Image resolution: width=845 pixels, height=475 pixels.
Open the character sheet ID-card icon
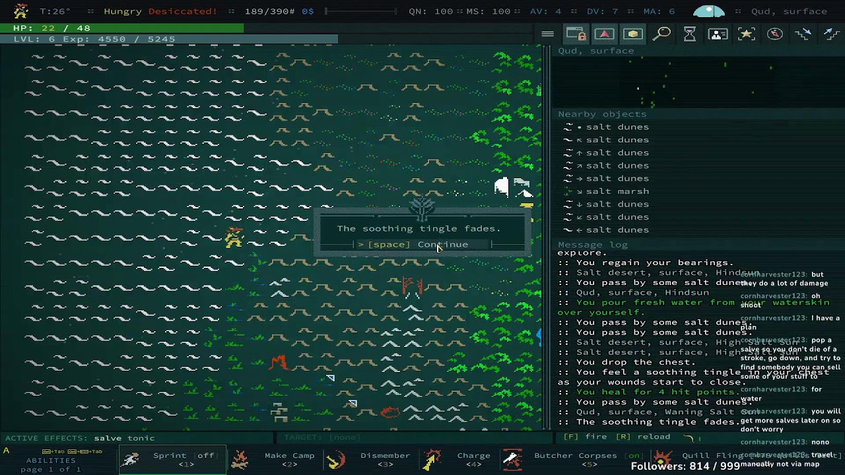(x=718, y=34)
